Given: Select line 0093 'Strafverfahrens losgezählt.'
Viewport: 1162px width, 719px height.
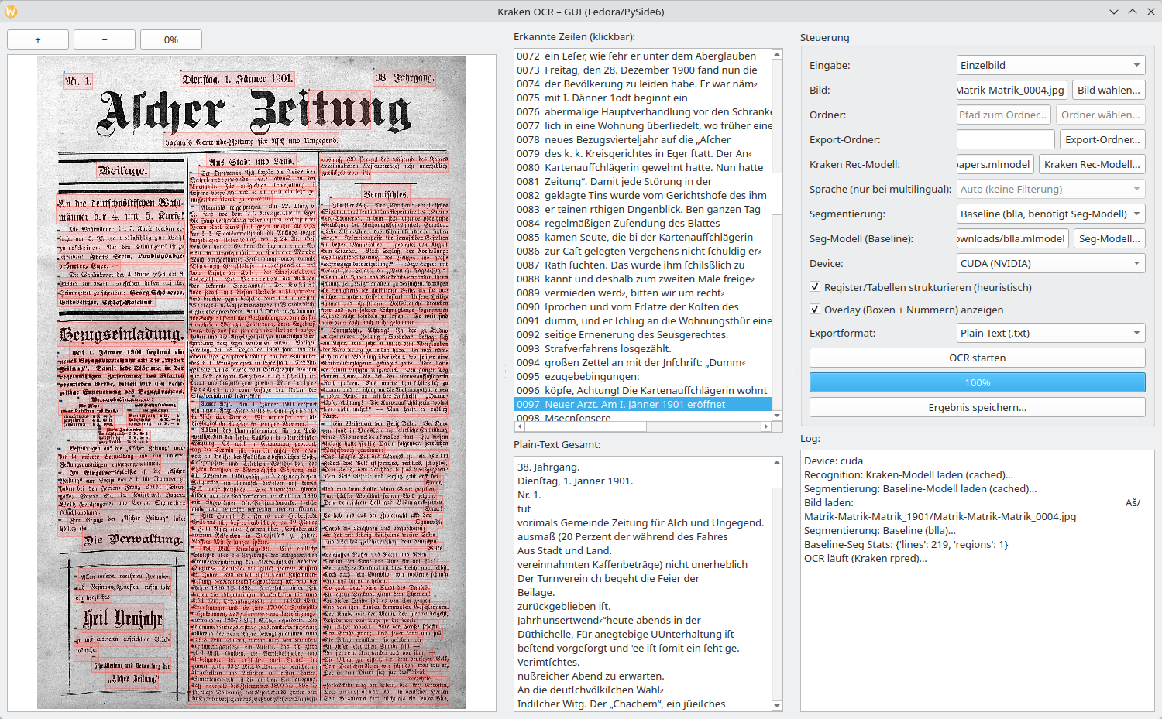Looking at the screenshot, I should tap(643, 348).
